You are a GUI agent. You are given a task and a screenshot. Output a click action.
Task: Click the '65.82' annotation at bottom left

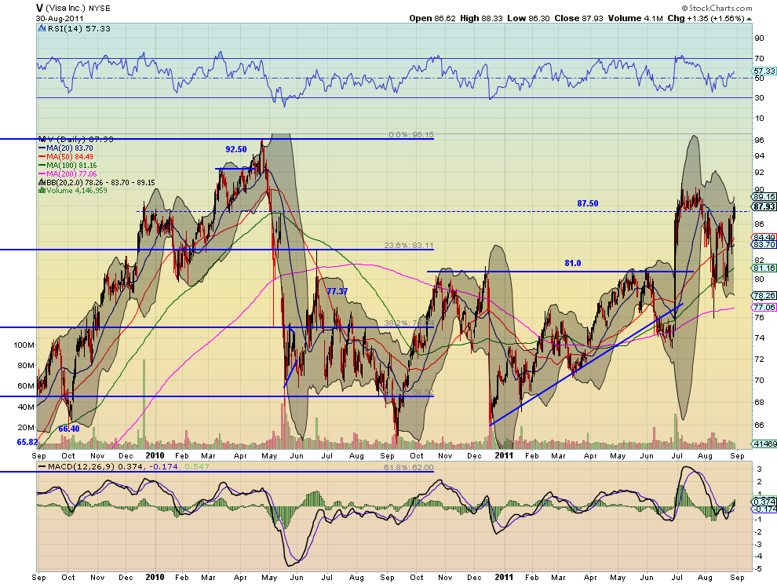[27, 442]
